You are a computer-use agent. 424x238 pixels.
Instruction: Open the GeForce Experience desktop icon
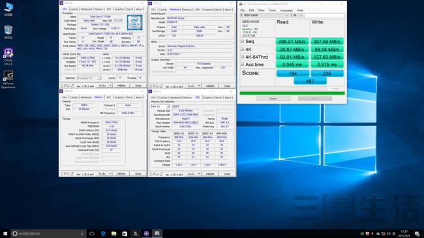8,80
